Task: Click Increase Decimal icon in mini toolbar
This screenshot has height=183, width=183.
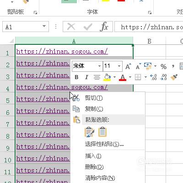Action: coord(153,77)
